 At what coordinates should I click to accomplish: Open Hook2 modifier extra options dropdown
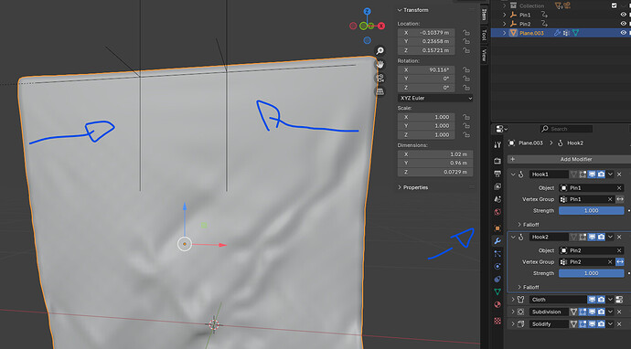click(611, 238)
